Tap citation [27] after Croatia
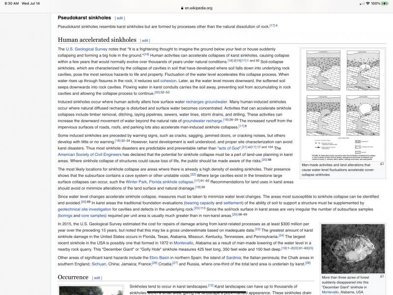Image resolution: width=393 pixels, height=295 pixels. [175, 263]
